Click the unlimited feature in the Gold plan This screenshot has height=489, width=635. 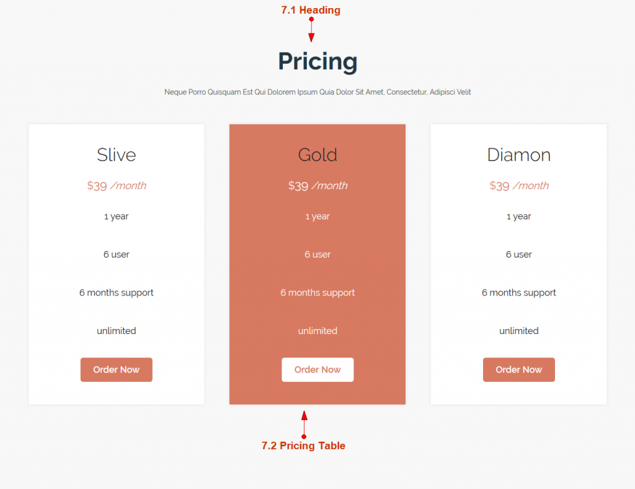coord(317,330)
